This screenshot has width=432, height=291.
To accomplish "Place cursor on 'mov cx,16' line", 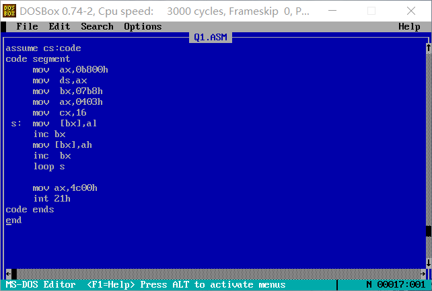I will pos(59,112).
